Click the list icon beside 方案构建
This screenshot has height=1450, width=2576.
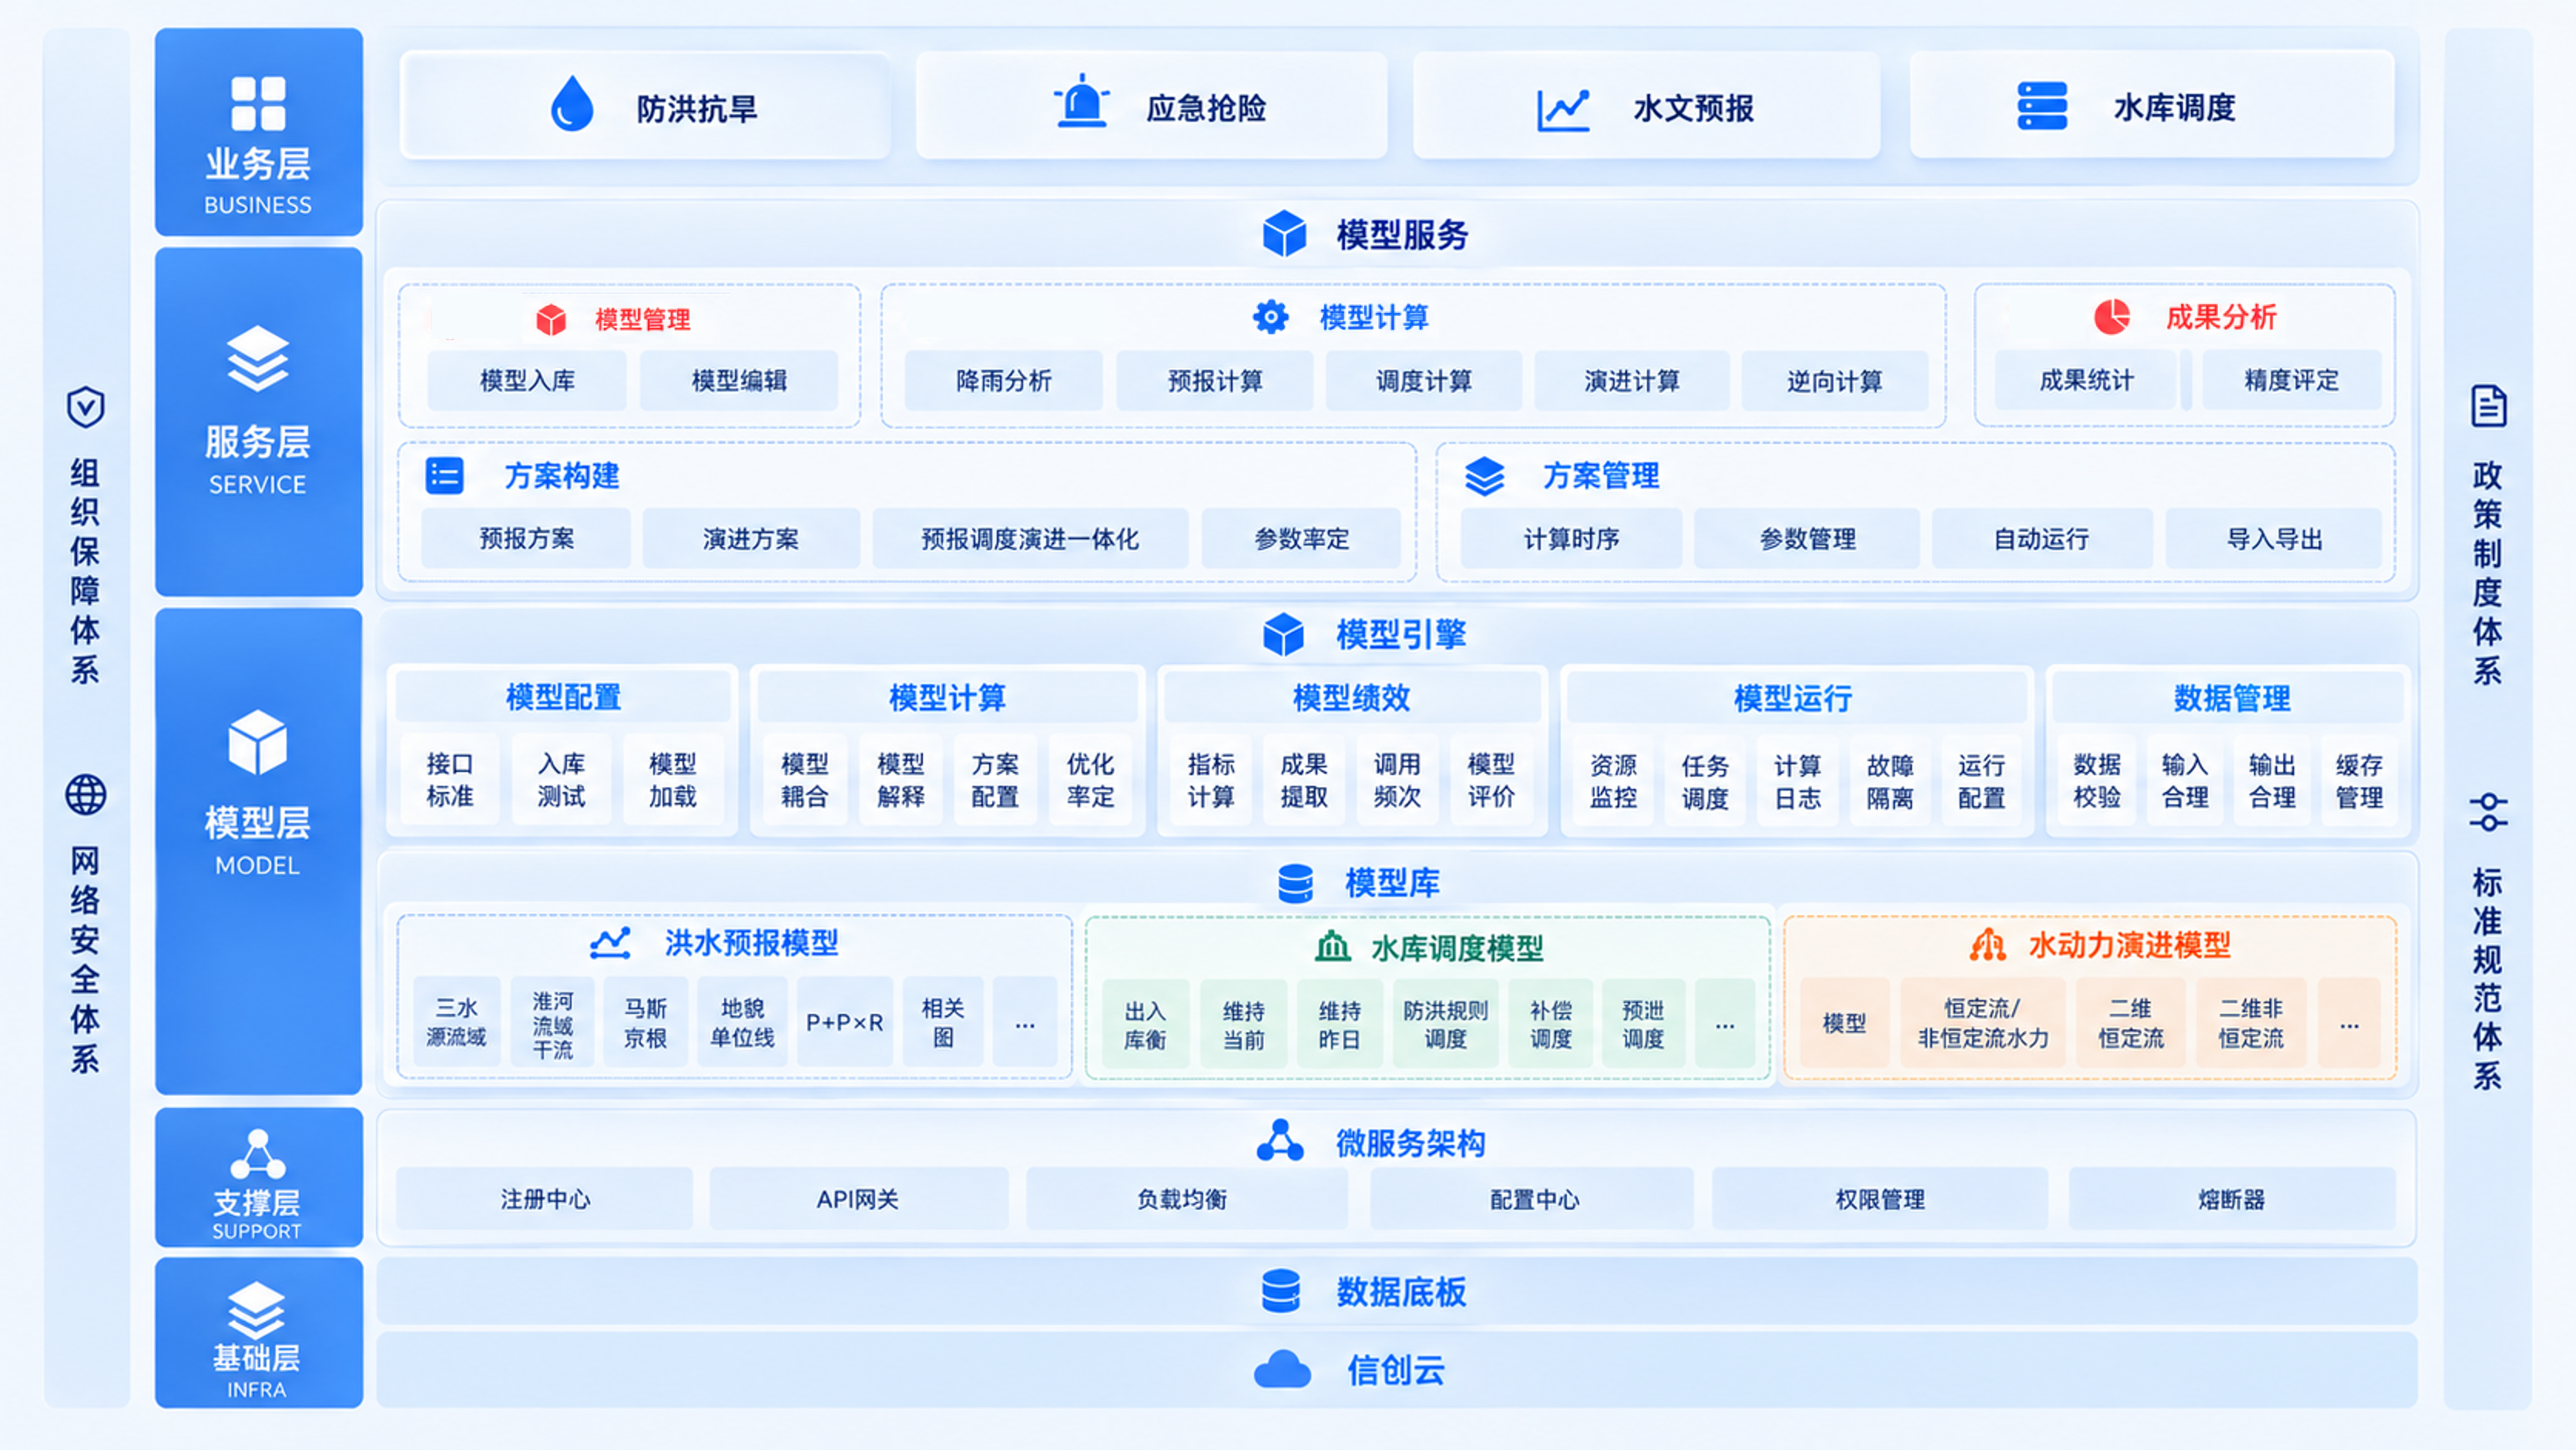[444, 476]
